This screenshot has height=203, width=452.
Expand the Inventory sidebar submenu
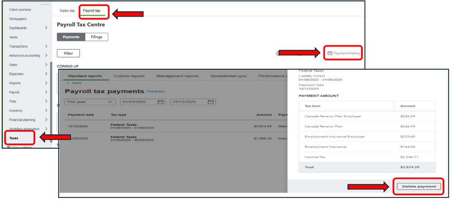47,111
